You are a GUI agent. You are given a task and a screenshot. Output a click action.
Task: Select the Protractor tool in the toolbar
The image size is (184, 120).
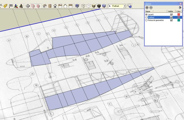pyautogui.click(x=6, y=6)
